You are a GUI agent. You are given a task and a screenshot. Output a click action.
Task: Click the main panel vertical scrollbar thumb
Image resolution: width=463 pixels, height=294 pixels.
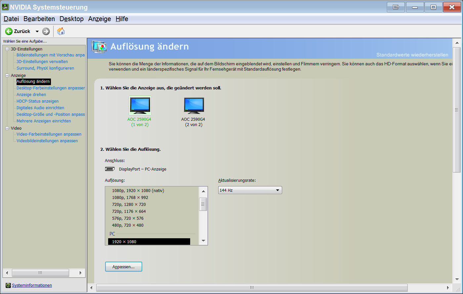pos(456,110)
